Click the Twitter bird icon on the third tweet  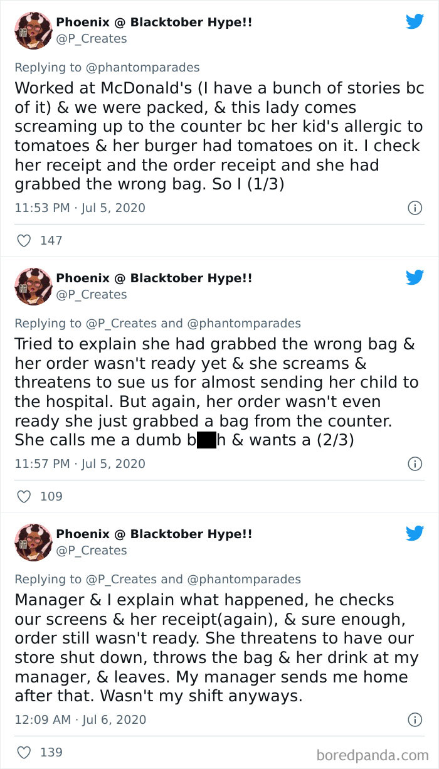[x=415, y=533]
